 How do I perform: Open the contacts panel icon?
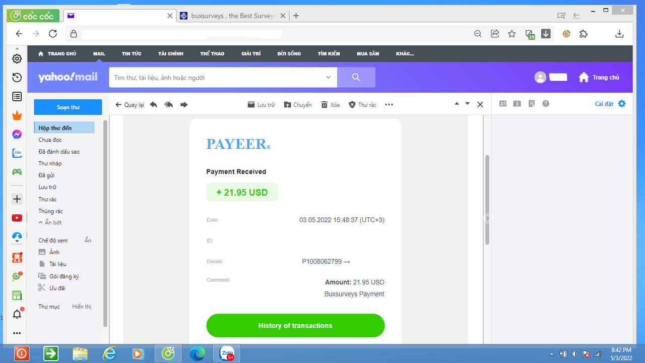click(502, 103)
